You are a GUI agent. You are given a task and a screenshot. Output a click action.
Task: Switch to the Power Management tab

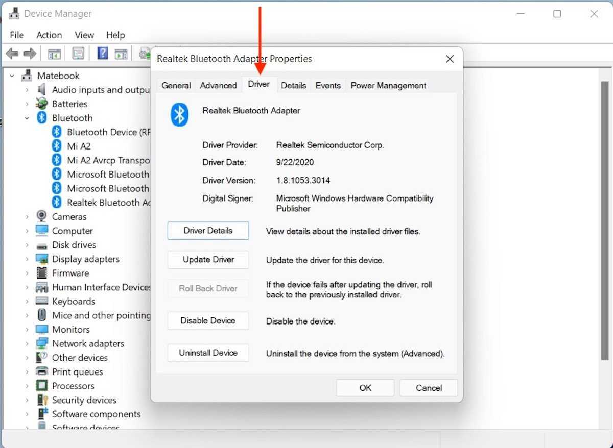click(x=388, y=85)
